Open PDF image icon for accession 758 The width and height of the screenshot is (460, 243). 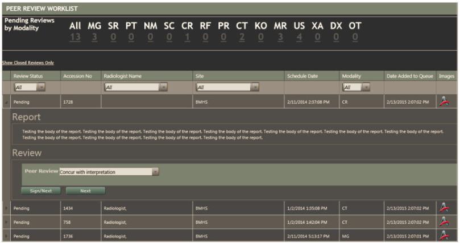pos(445,222)
